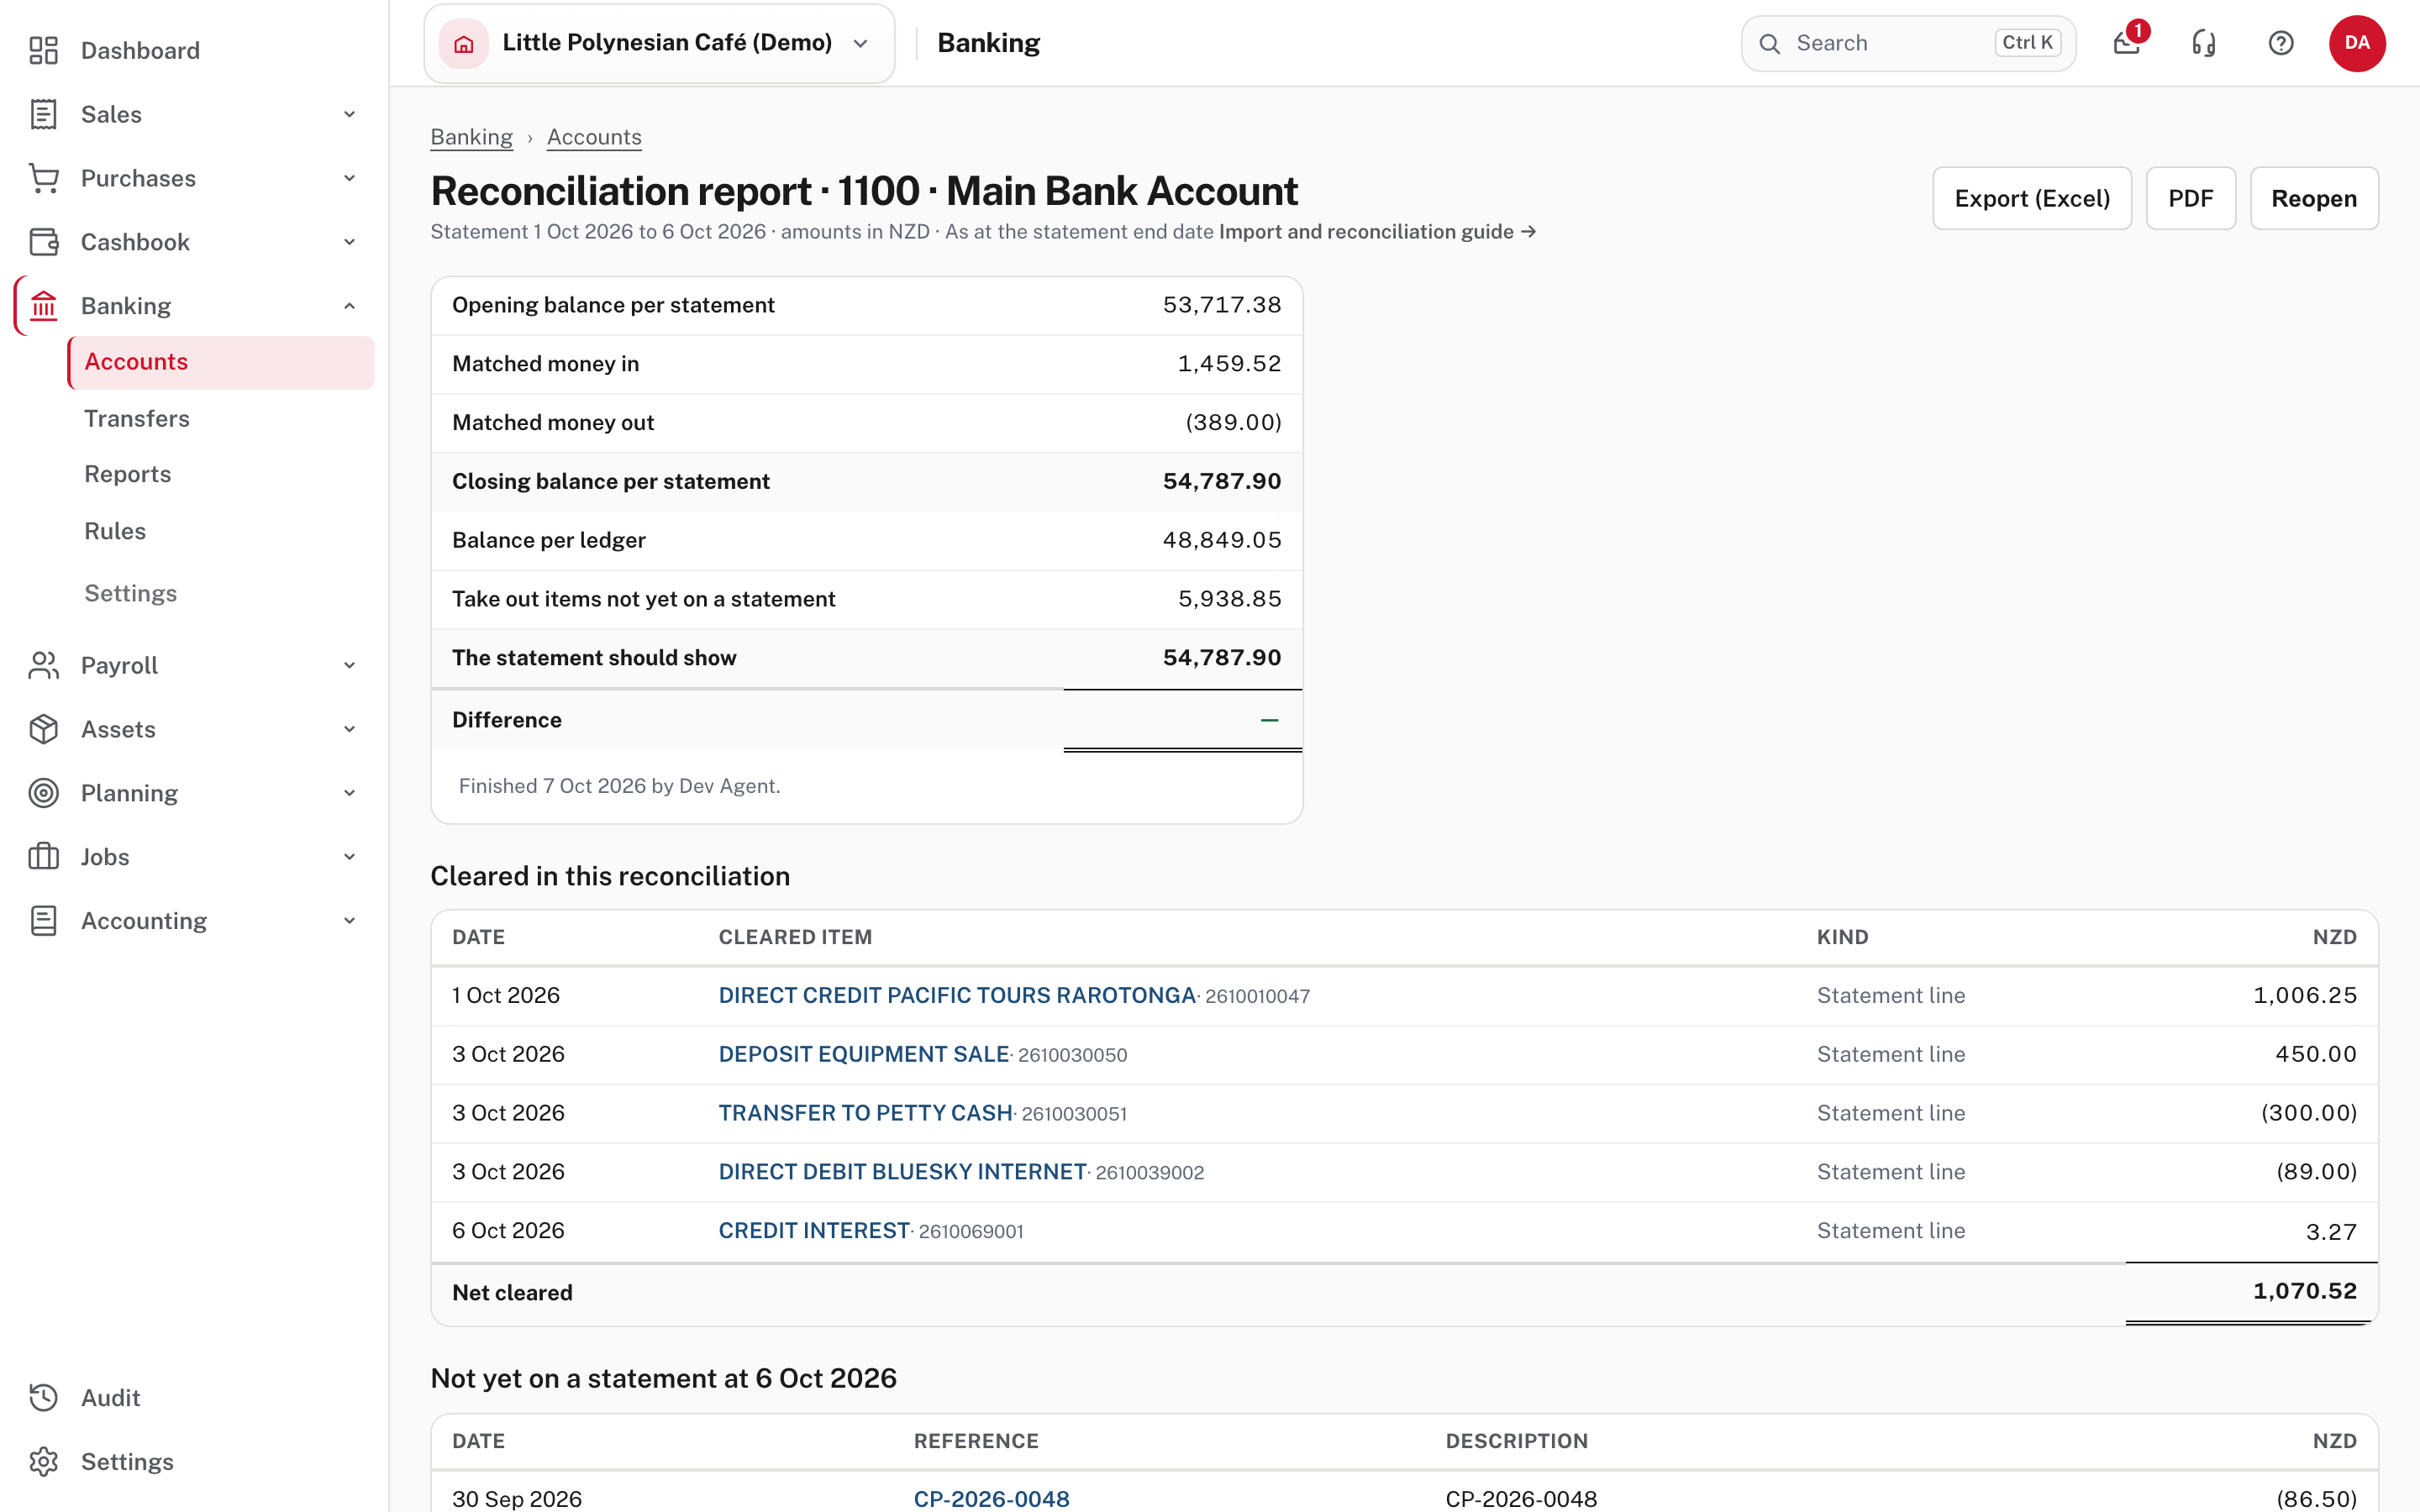Open the Settings gear icon at bottom
2420x1512 pixels.
point(43,1462)
